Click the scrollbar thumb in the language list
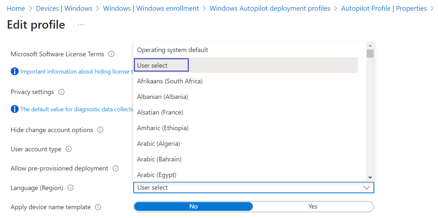The image size is (438, 218). click(x=370, y=54)
